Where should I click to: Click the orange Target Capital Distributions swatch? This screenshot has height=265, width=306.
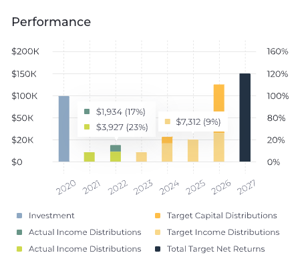pyautogui.click(x=158, y=216)
